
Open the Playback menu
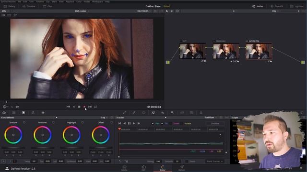(70, 1)
